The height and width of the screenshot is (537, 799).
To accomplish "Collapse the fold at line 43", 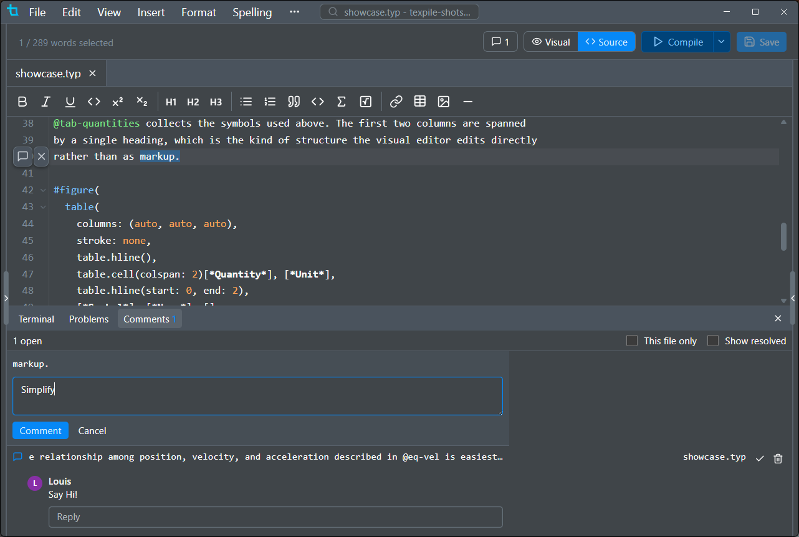I will (43, 207).
